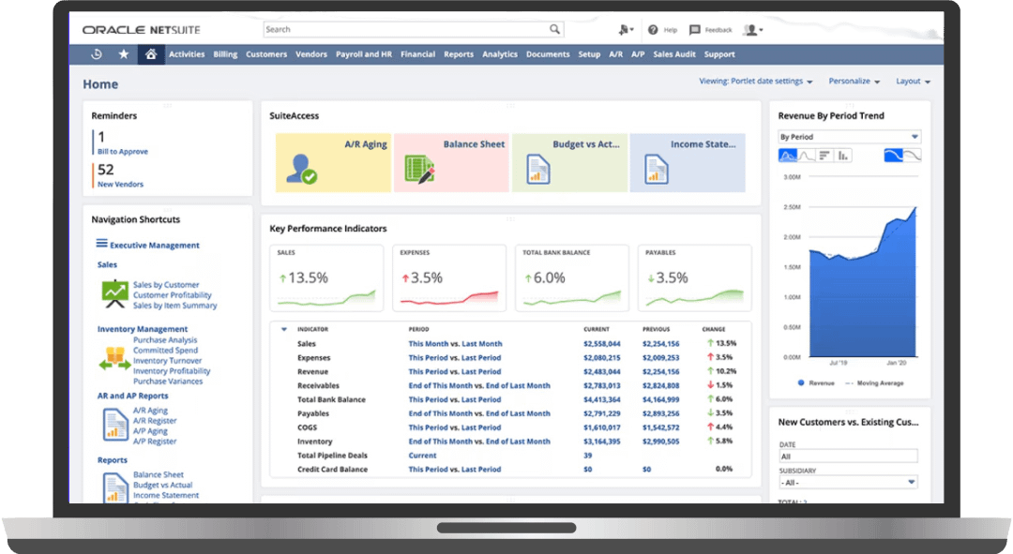This screenshot has width=1013, height=554.
Task: Click Total Pipeline Deals value 39
Action: click(x=588, y=456)
